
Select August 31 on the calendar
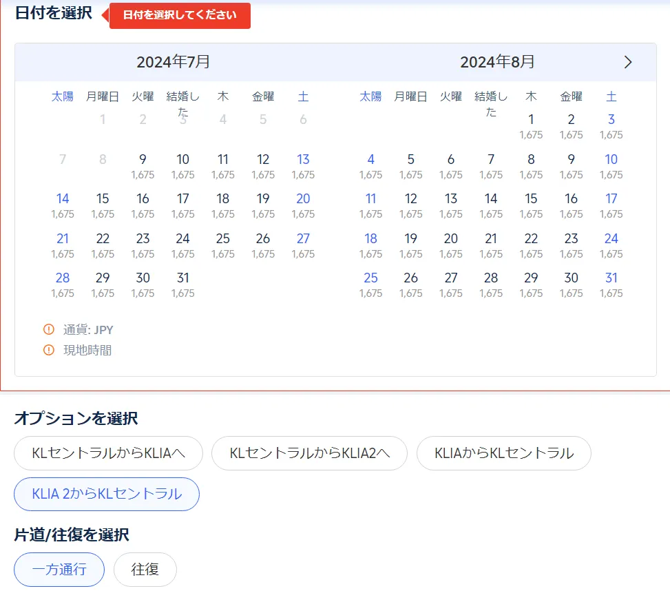coord(611,278)
